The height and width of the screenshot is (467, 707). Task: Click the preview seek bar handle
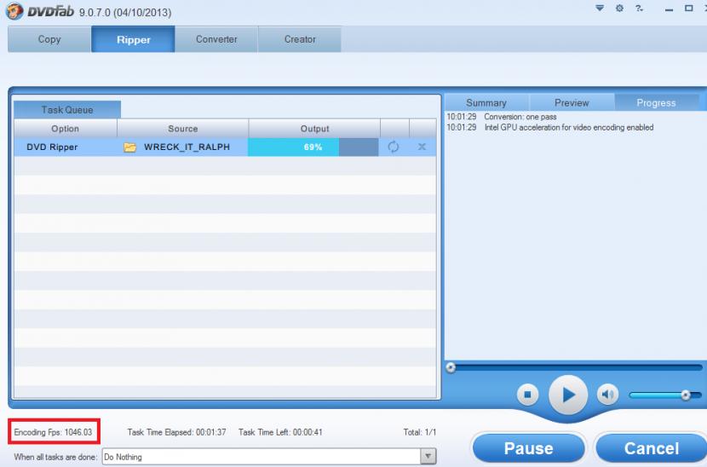tap(451, 367)
